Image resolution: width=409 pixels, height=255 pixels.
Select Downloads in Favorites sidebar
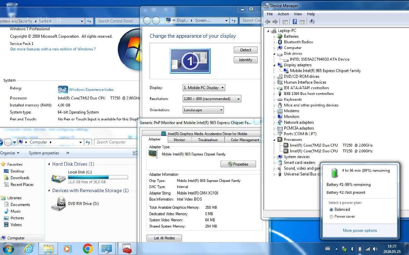tap(20, 178)
